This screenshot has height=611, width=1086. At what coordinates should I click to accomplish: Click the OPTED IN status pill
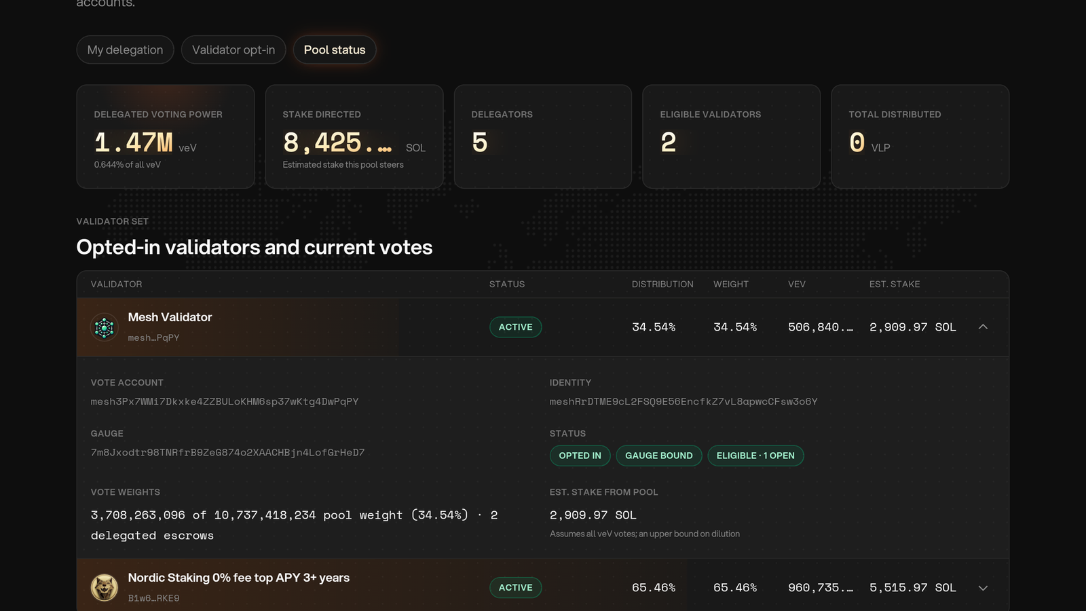point(580,456)
